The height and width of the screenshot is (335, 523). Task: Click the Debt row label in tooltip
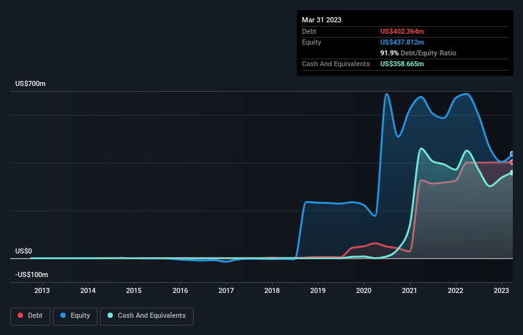tap(309, 31)
